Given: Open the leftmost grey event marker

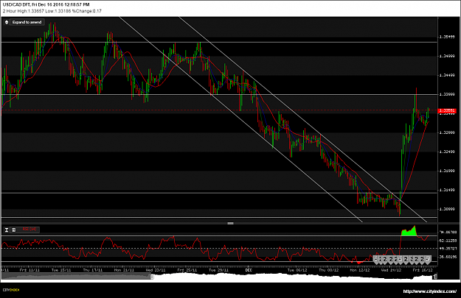Looking at the screenshot, I should pyautogui.click(x=376, y=260).
